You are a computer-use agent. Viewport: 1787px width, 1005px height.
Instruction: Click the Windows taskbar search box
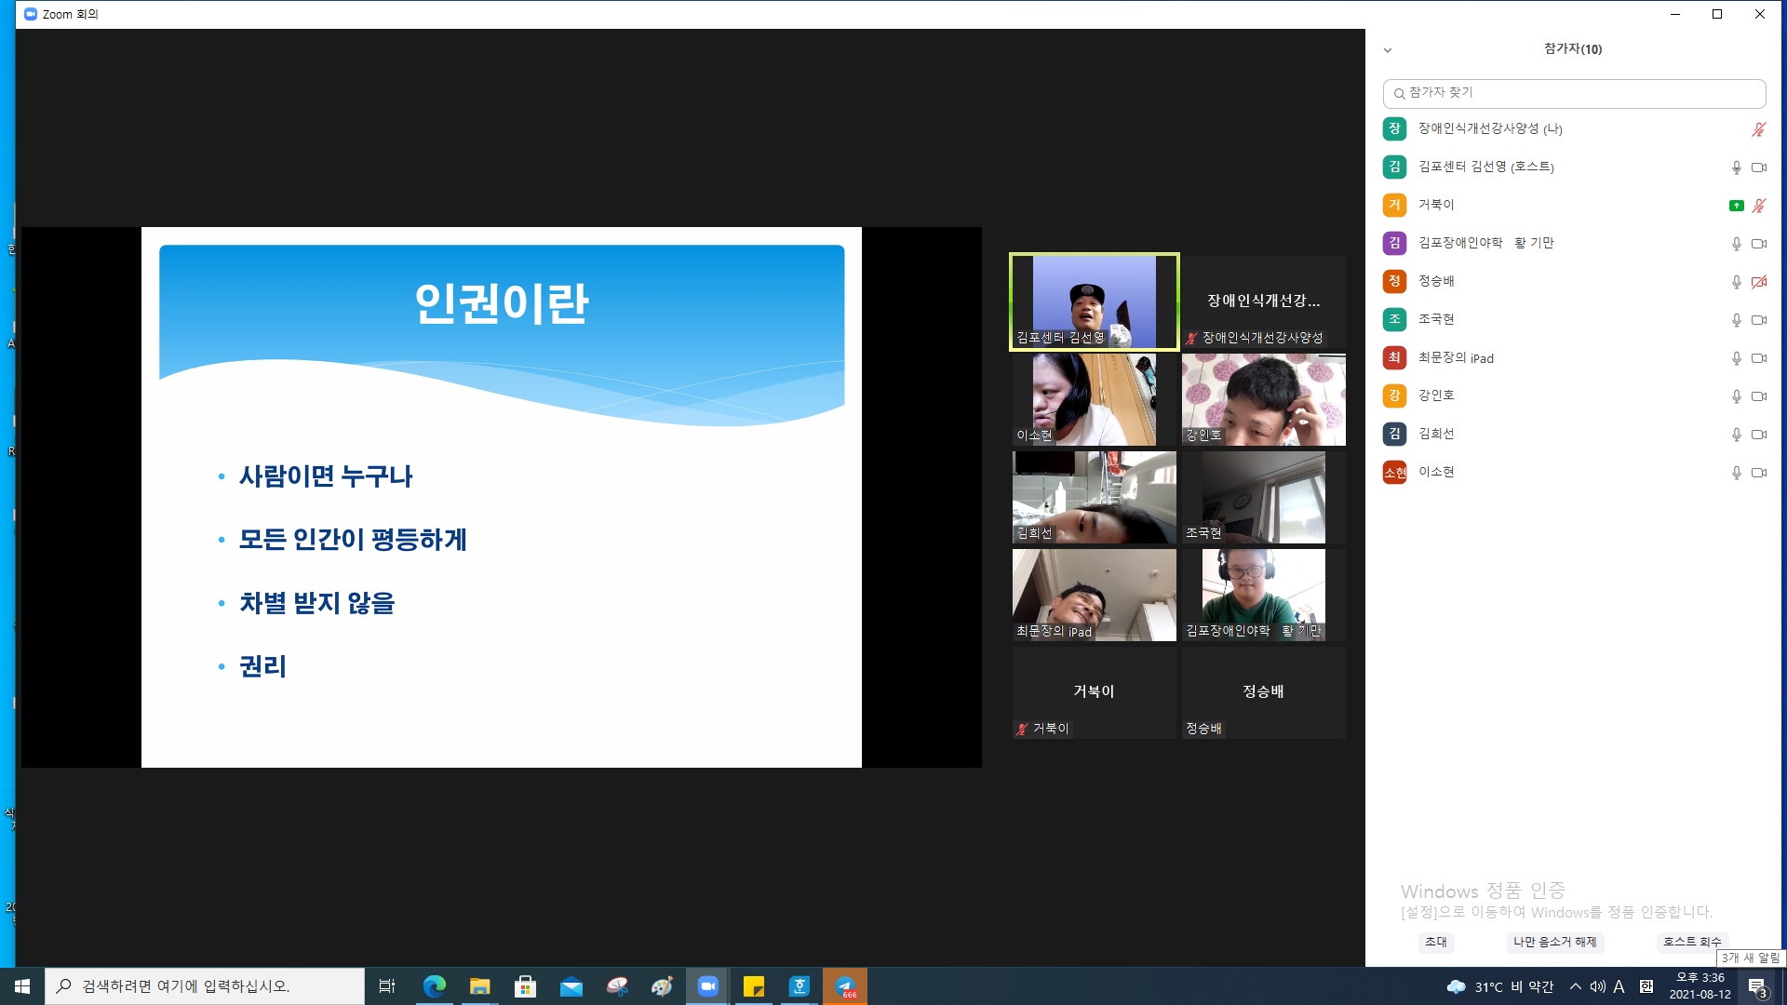point(205,986)
